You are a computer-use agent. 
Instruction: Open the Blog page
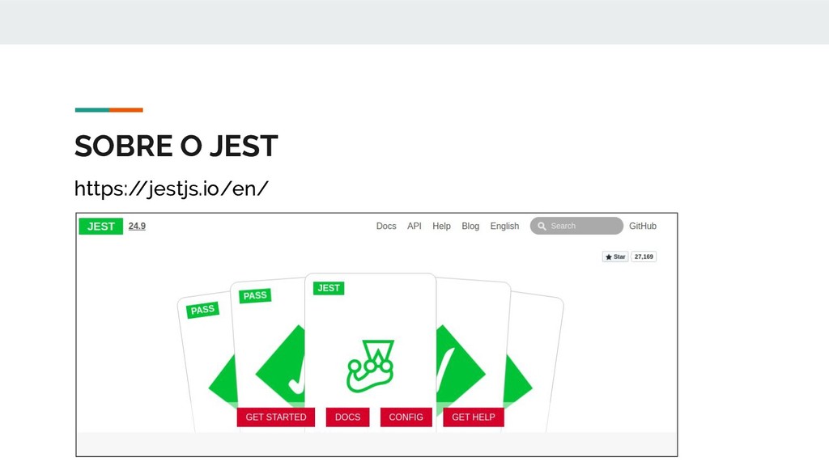pos(470,227)
